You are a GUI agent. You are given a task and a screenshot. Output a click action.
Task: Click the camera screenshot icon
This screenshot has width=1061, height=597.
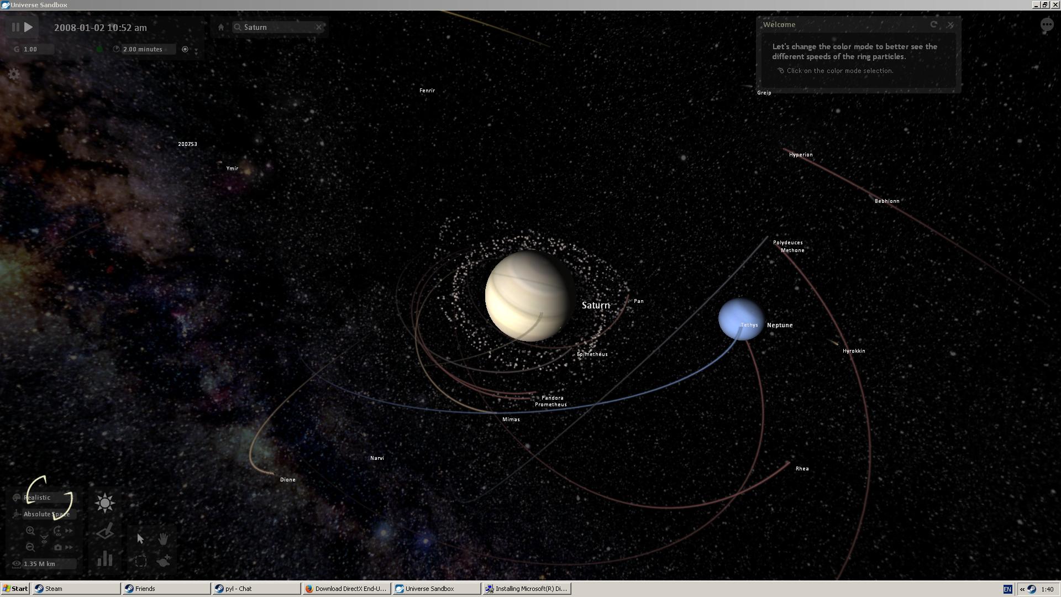point(58,547)
